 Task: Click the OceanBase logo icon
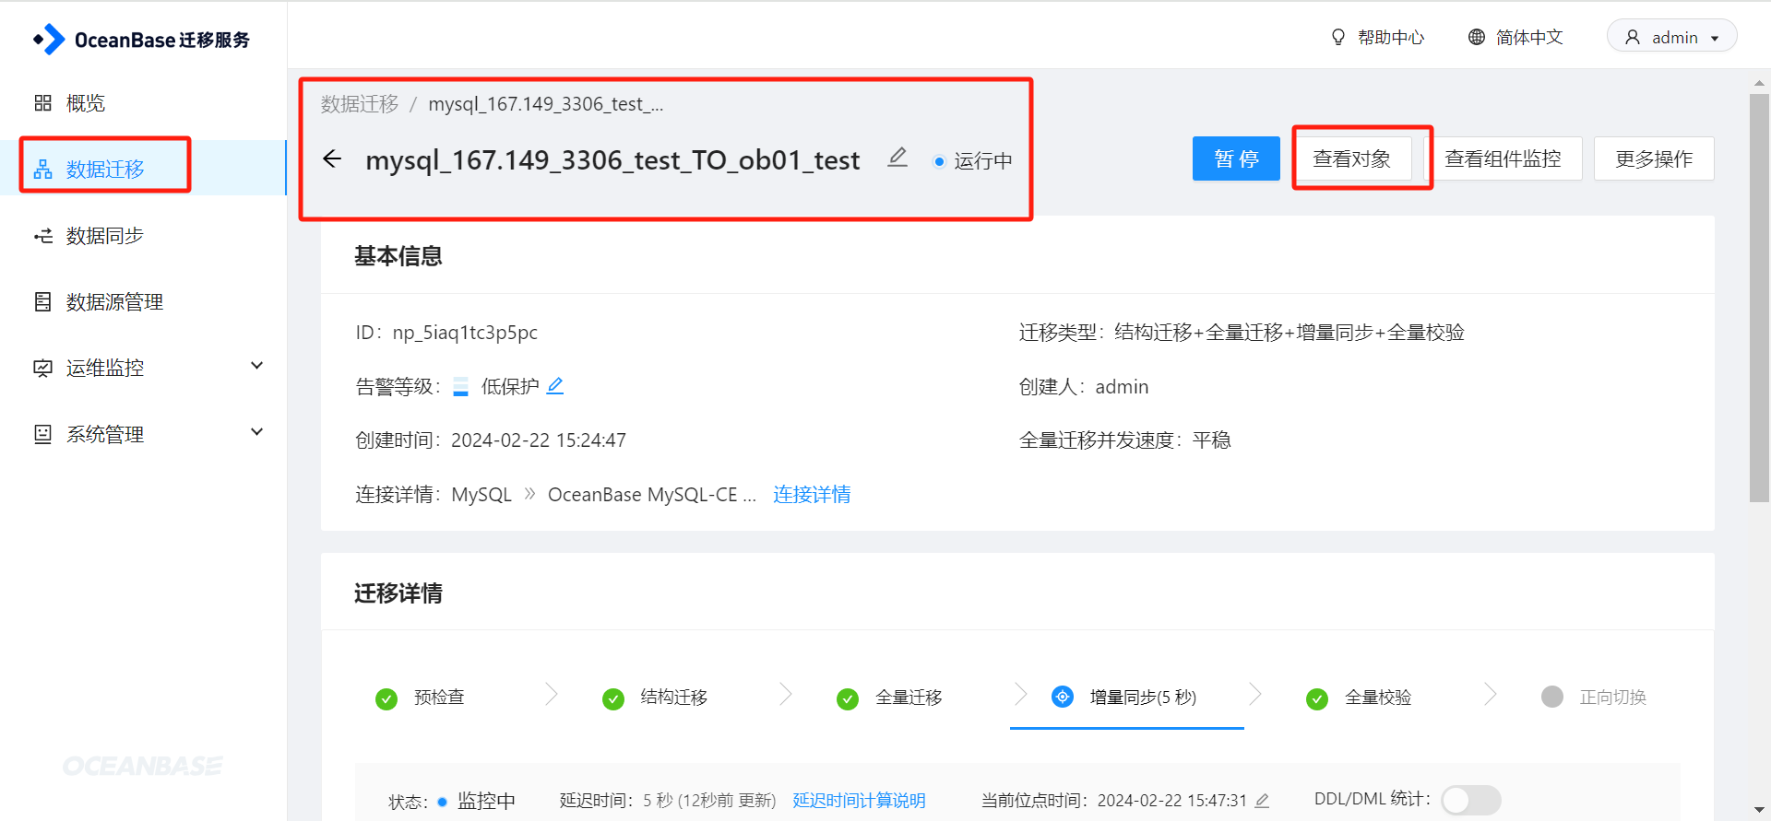click(49, 40)
